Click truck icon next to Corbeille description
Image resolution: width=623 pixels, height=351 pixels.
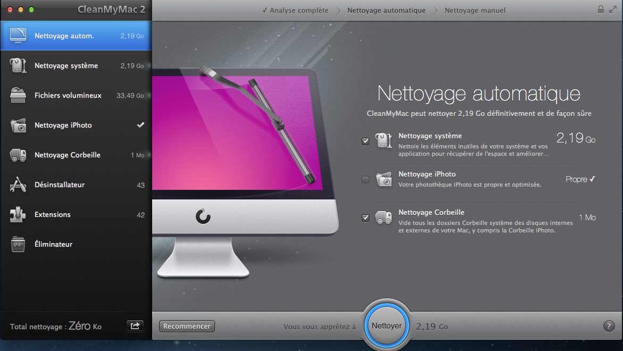[x=384, y=218]
